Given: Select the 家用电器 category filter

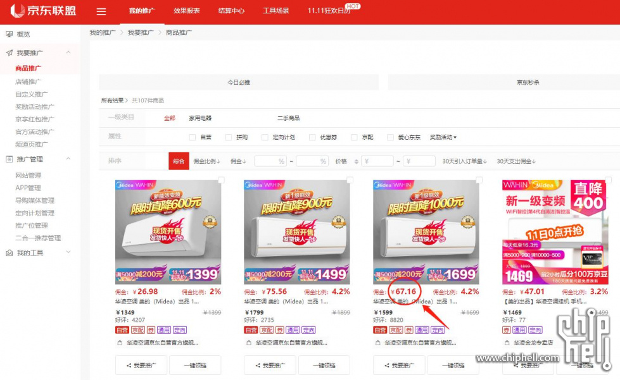Looking at the screenshot, I should (200, 118).
